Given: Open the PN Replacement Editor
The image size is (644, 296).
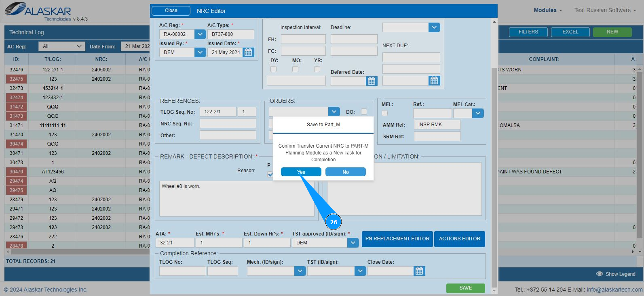Looking at the screenshot, I should 397,239.
